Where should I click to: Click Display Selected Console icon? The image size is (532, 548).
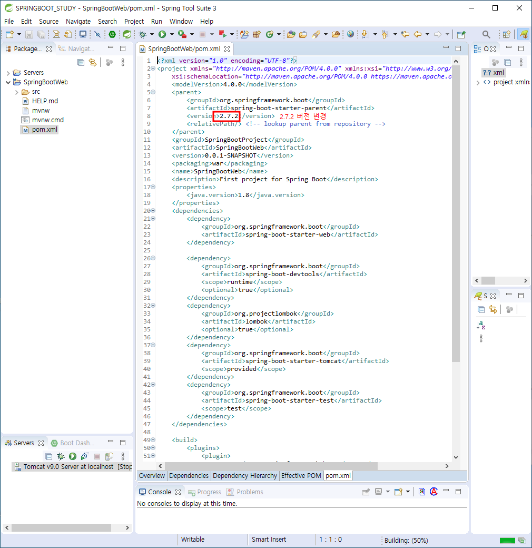(378, 492)
